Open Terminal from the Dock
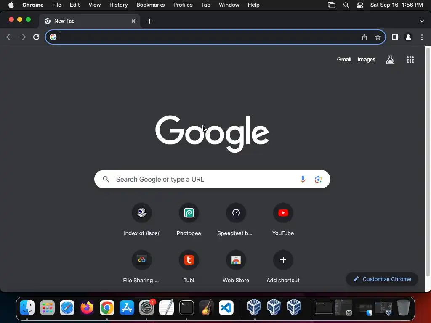The height and width of the screenshot is (323, 431). click(186, 307)
